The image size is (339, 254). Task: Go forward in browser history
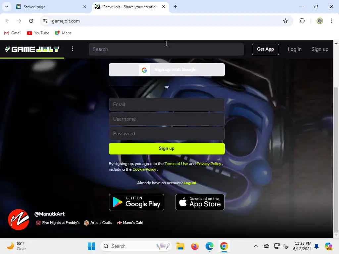(19, 21)
